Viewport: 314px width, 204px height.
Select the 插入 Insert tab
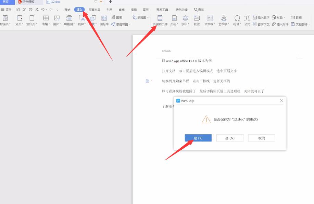(x=79, y=10)
